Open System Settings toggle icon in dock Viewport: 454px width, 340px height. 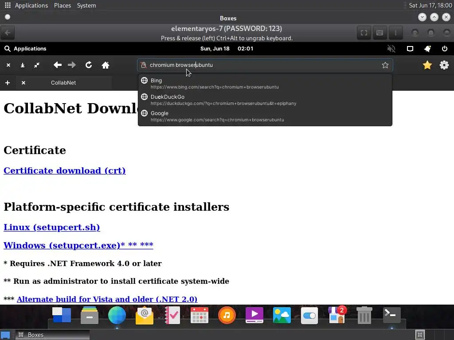[309, 315]
